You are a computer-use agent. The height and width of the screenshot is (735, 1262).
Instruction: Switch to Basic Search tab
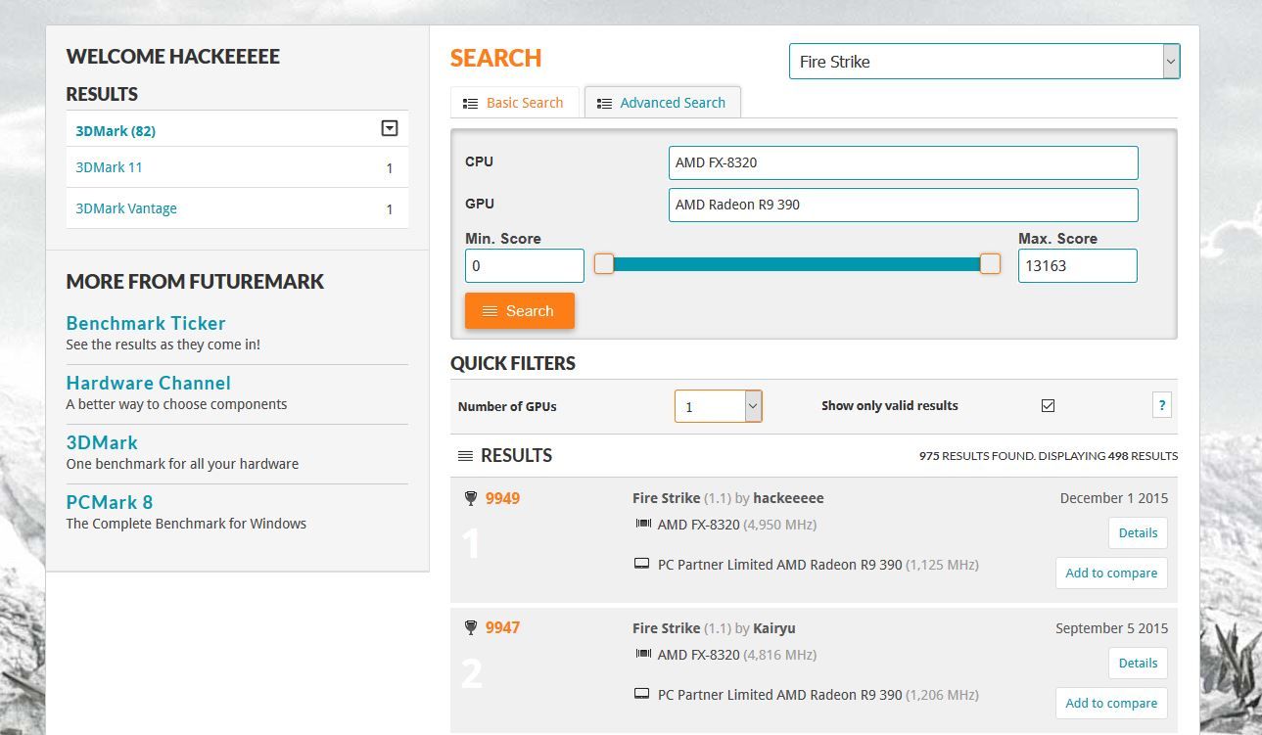514,103
